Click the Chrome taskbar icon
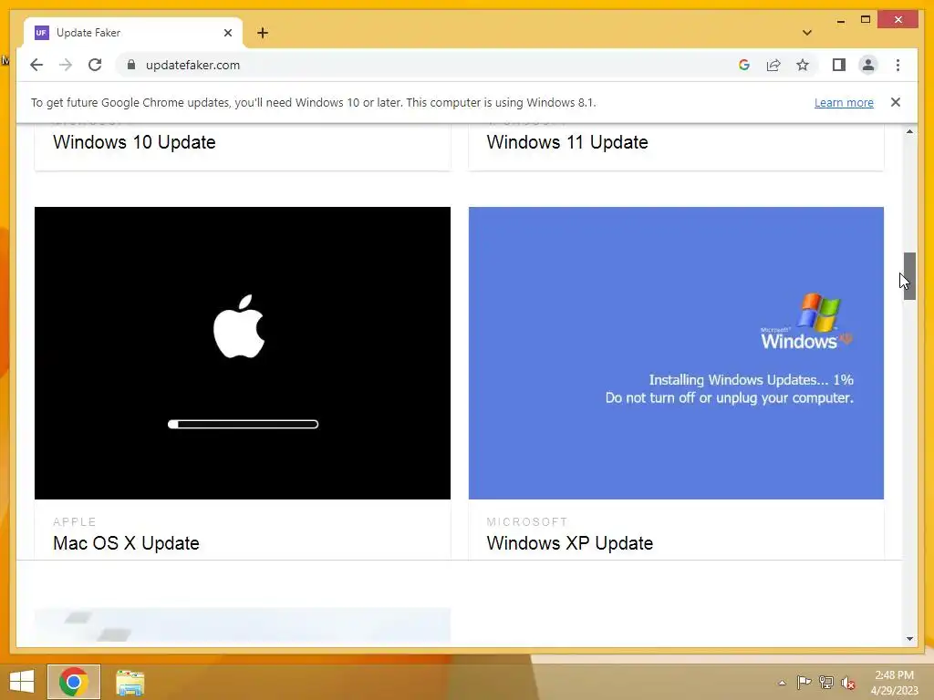Viewport: 934px width, 700px height. click(74, 682)
